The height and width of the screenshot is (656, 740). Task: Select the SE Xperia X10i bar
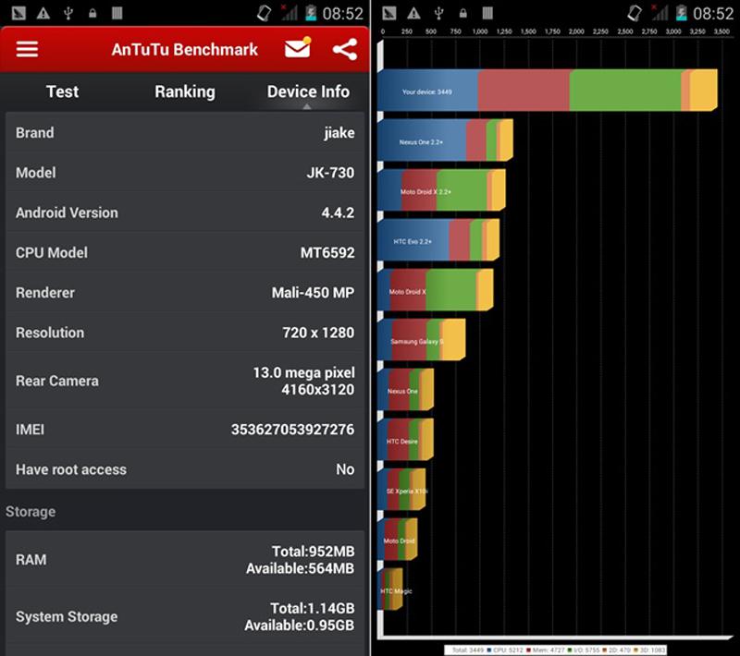click(401, 490)
